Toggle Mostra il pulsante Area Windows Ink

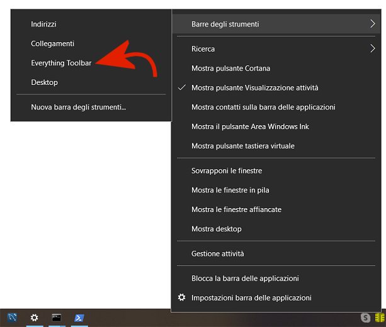276,126
